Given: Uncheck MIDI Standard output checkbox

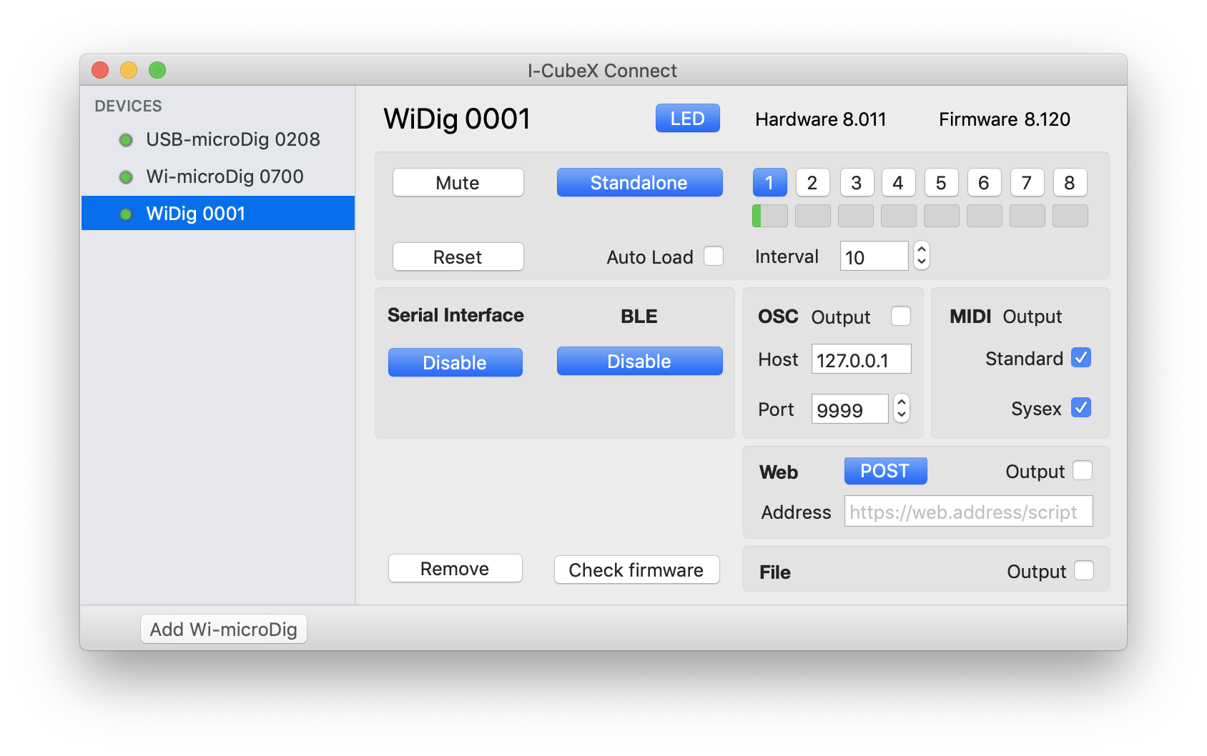Looking at the screenshot, I should pos(1081,357).
